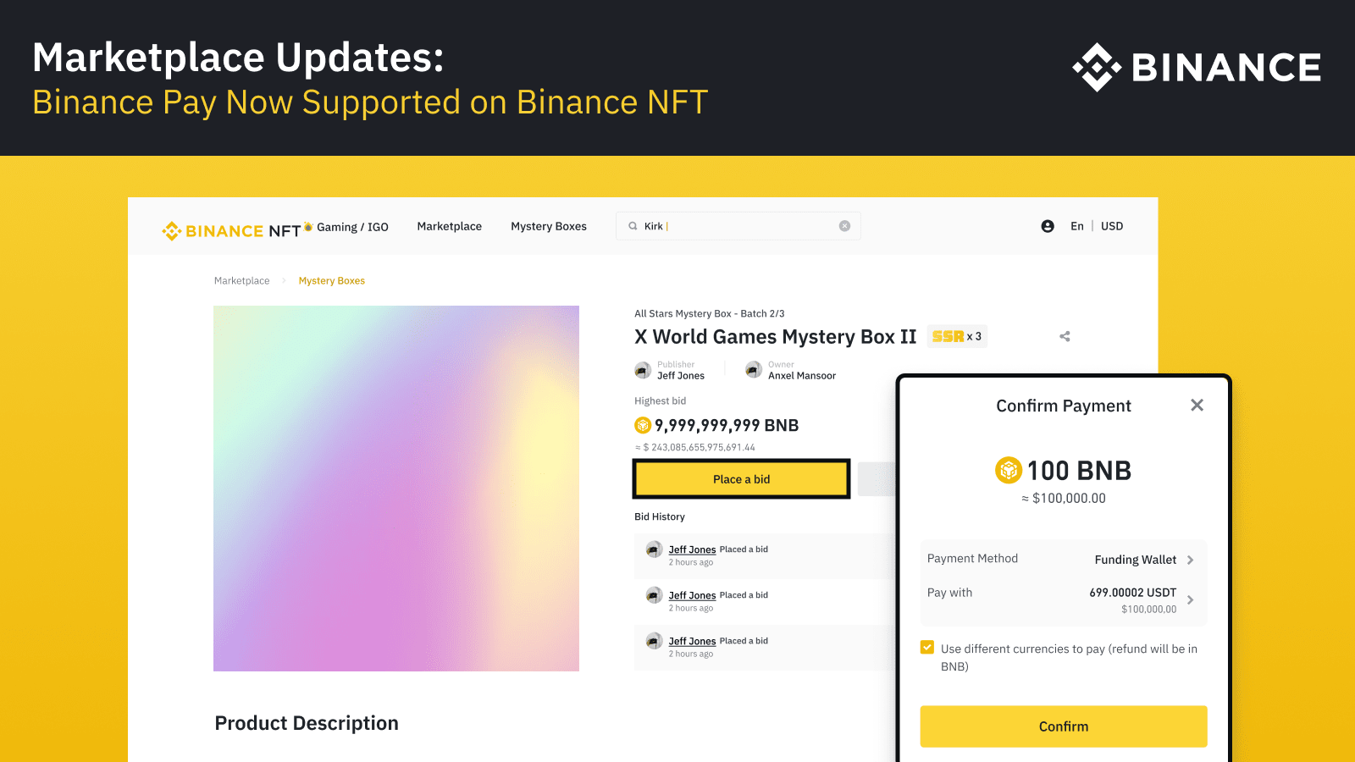Click the Mystery Boxes breadcrumb link
This screenshot has height=762, width=1355.
332,281
